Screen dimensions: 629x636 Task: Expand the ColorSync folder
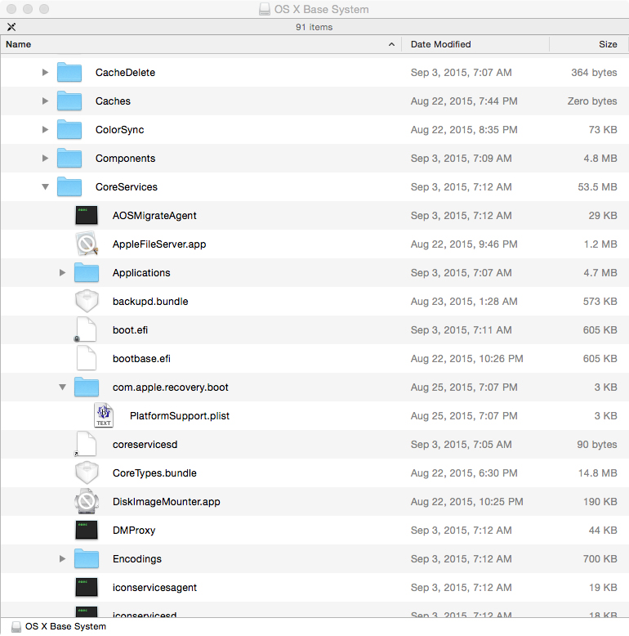tap(45, 129)
